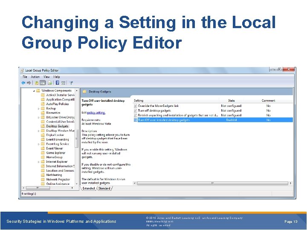
Task: Click the folder icon next to Online Assistance
Action: click(x=43, y=184)
